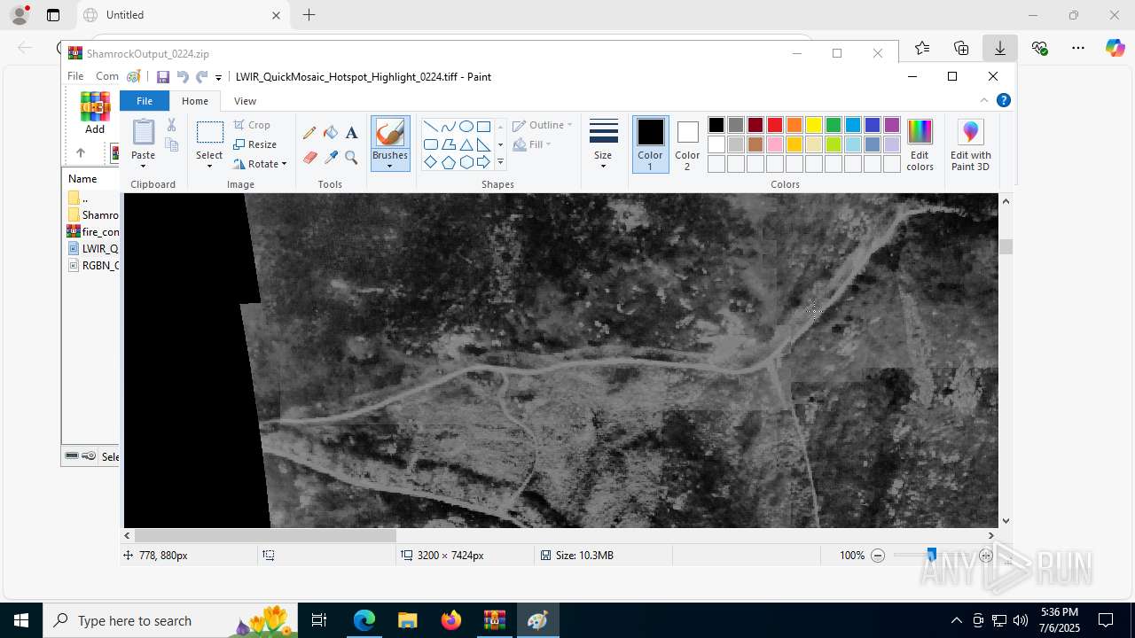Switch to the View tab

click(x=245, y=101)
